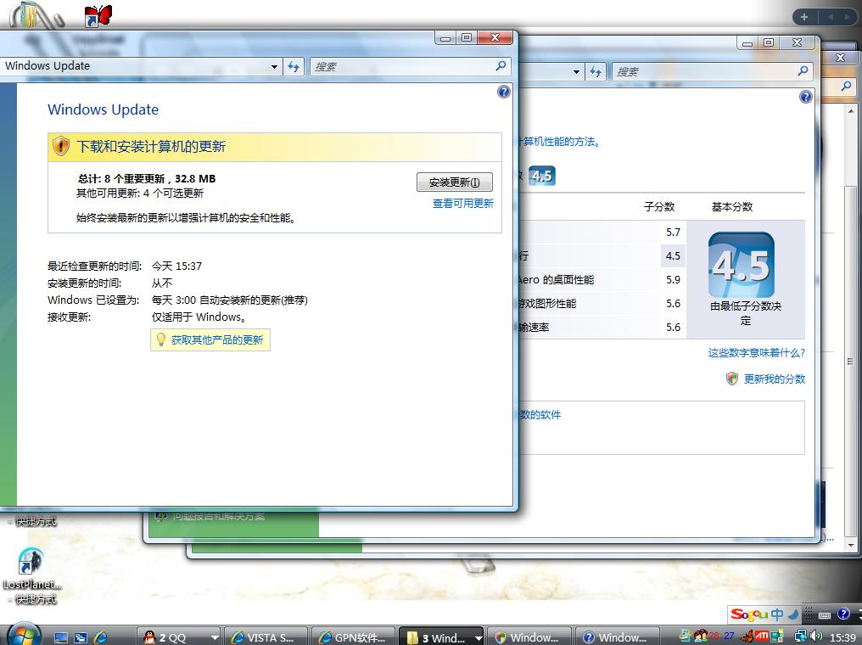
Task: Click the 安装更新 button
Action: pyautogui.click(x=454, y=182)
